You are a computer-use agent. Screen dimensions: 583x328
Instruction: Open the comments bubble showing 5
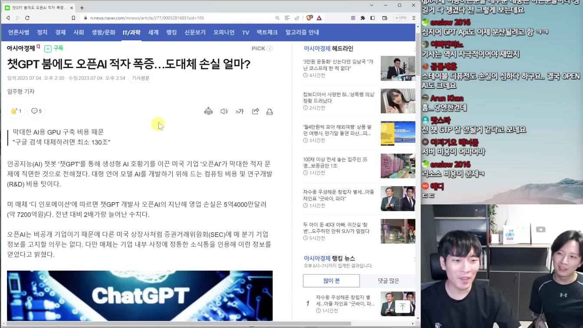(36, 111)
